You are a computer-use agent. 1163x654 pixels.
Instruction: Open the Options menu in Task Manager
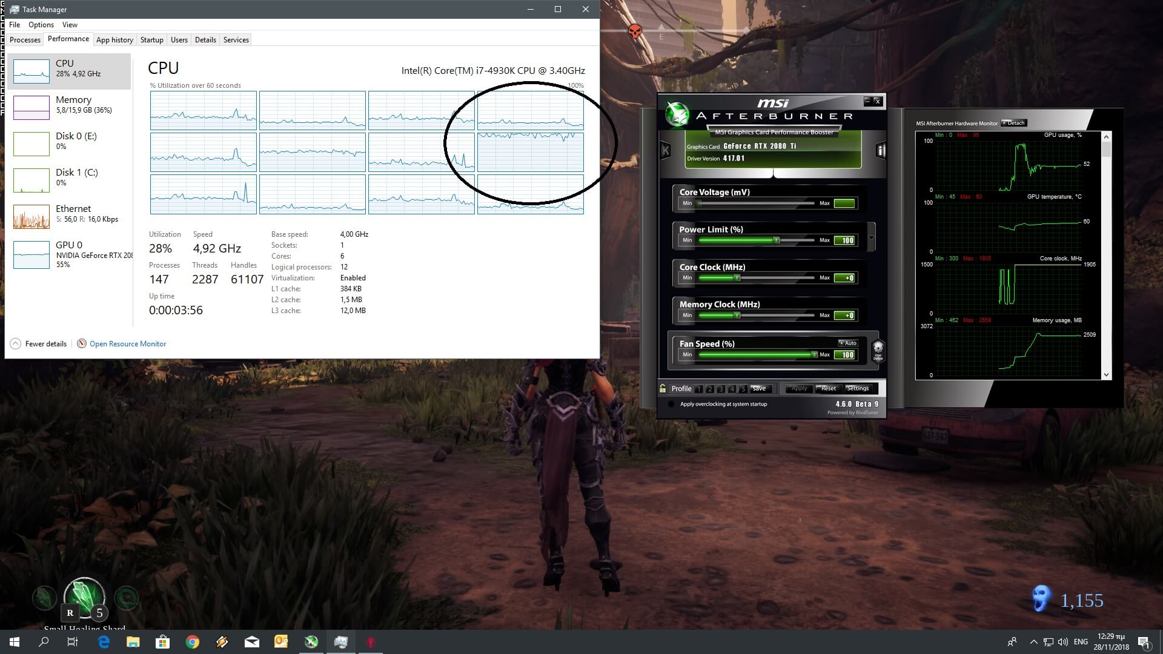pyautogui.click(x=41, y=25)
